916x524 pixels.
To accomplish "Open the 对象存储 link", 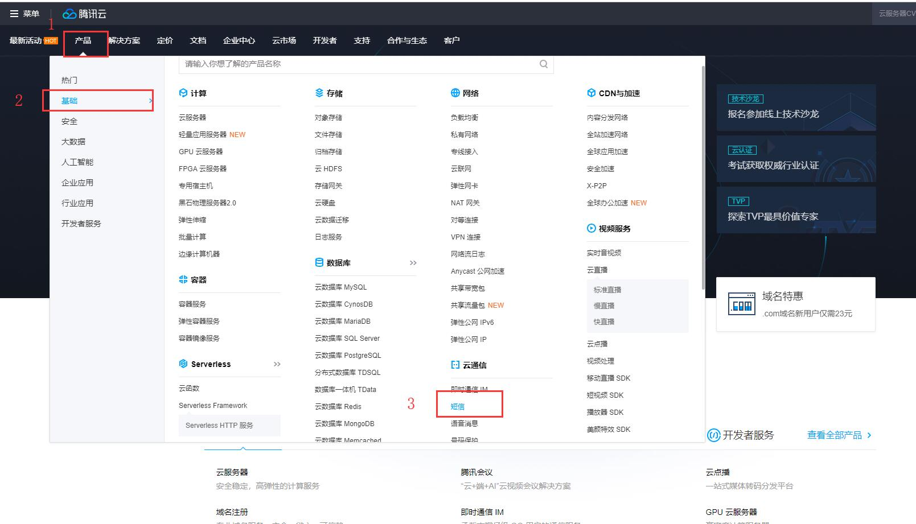I will pos(328,117).
